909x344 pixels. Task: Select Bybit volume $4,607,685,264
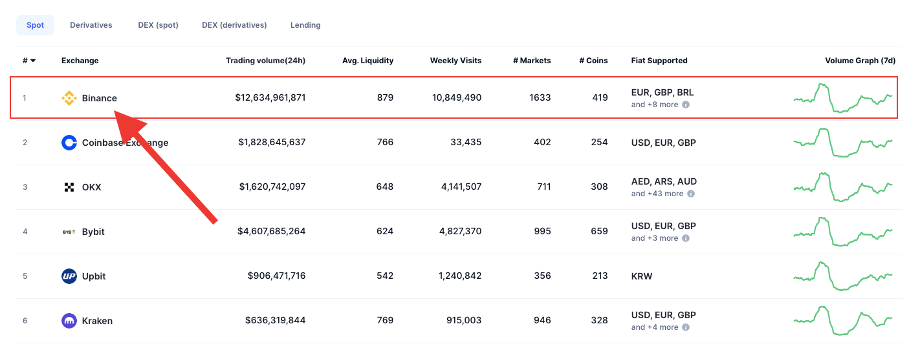point(272,232)
